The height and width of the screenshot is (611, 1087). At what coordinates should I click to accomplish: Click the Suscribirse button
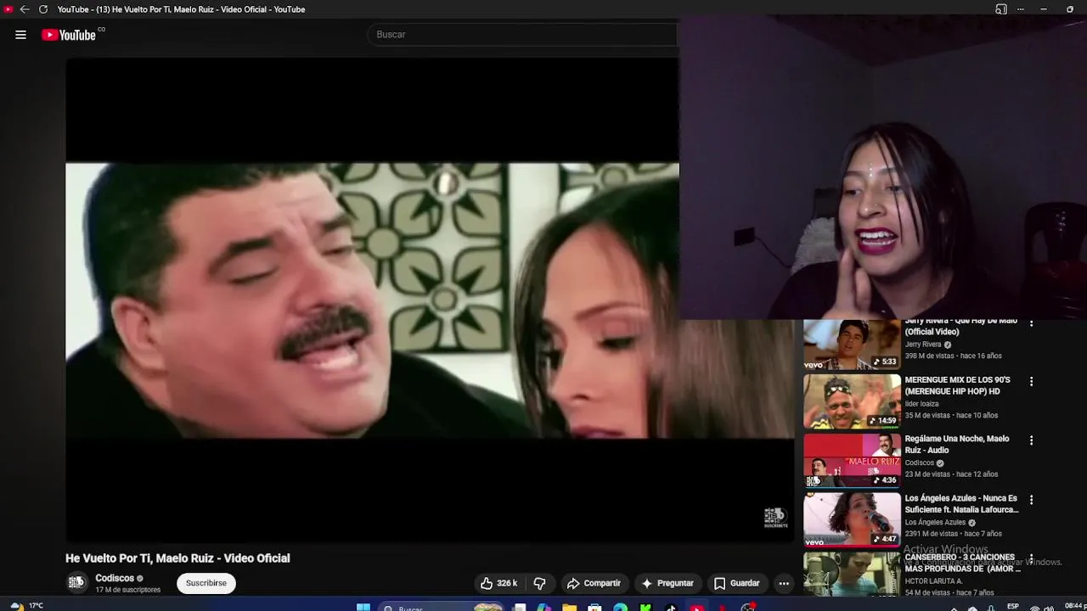(206, 583)
